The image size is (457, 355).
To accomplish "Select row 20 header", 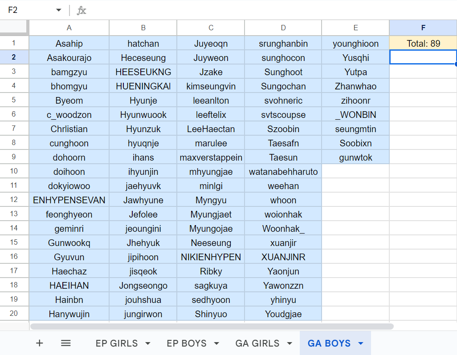I will [x=14, y=313].
